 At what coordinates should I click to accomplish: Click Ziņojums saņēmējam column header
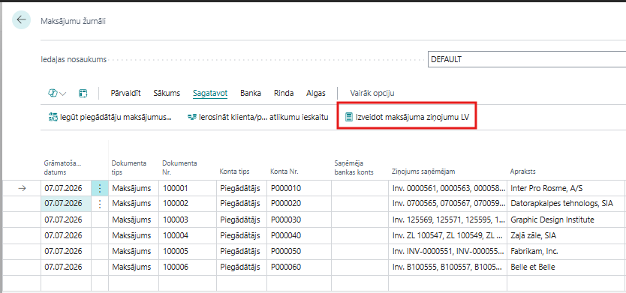click(423, 172)
